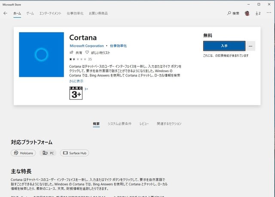This screenshot has height=197, width=275.
Task: Open the search magnifier icon
Action: pos(229,13)
